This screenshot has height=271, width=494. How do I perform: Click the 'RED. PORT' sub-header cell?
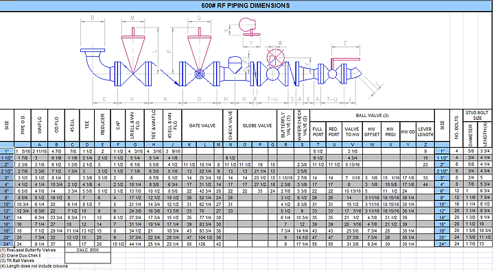pyautogui.click(x=333, y=131)
